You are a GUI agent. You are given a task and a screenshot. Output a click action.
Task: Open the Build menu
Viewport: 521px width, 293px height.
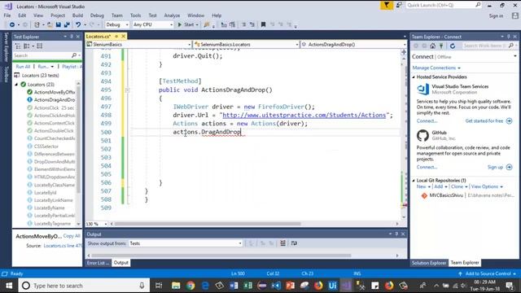pyautogui.click(x=77, y=15)
